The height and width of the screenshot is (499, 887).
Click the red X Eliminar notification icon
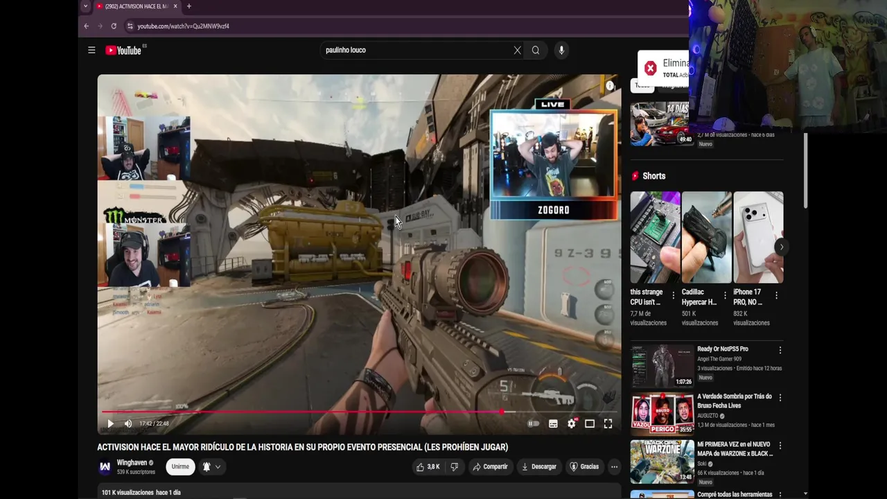pos(650,68)
